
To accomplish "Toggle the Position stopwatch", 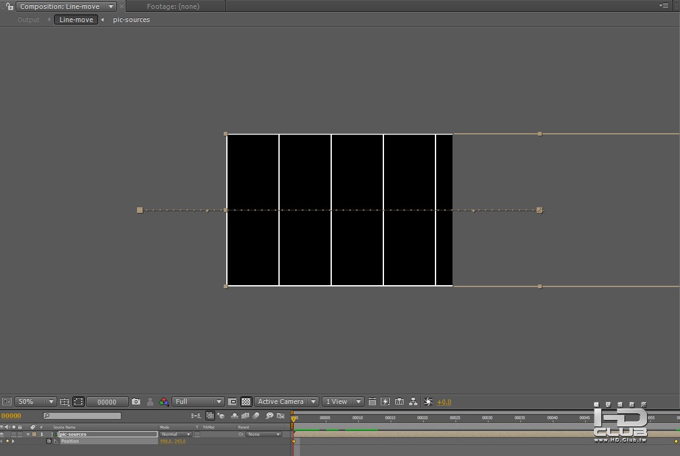I will [49, 441].
